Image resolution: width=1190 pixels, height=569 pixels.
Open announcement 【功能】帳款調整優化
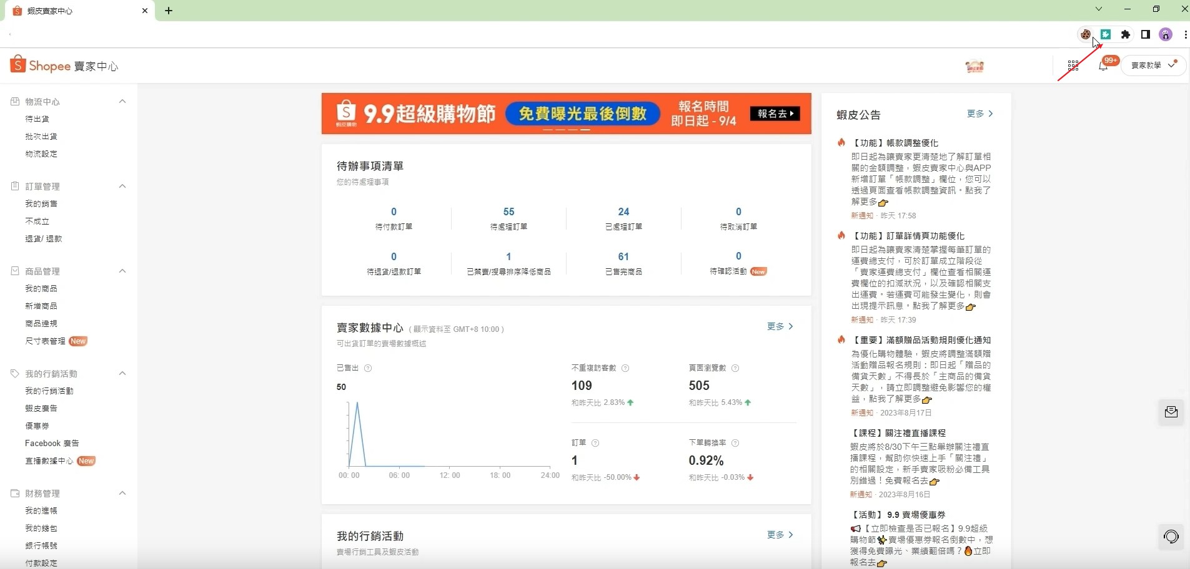[x=895, y=143]
